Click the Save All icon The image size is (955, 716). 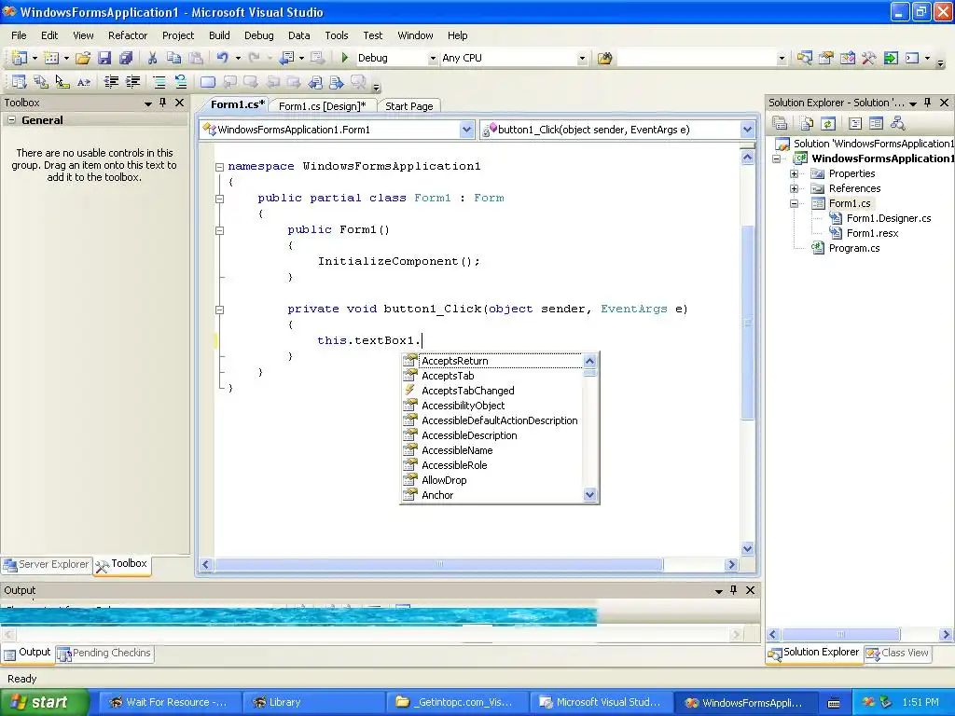(x=126, y=58)
